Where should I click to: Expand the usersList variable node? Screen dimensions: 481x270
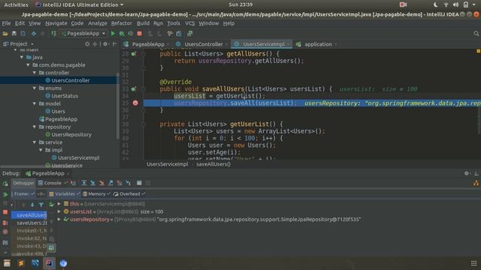59,211
